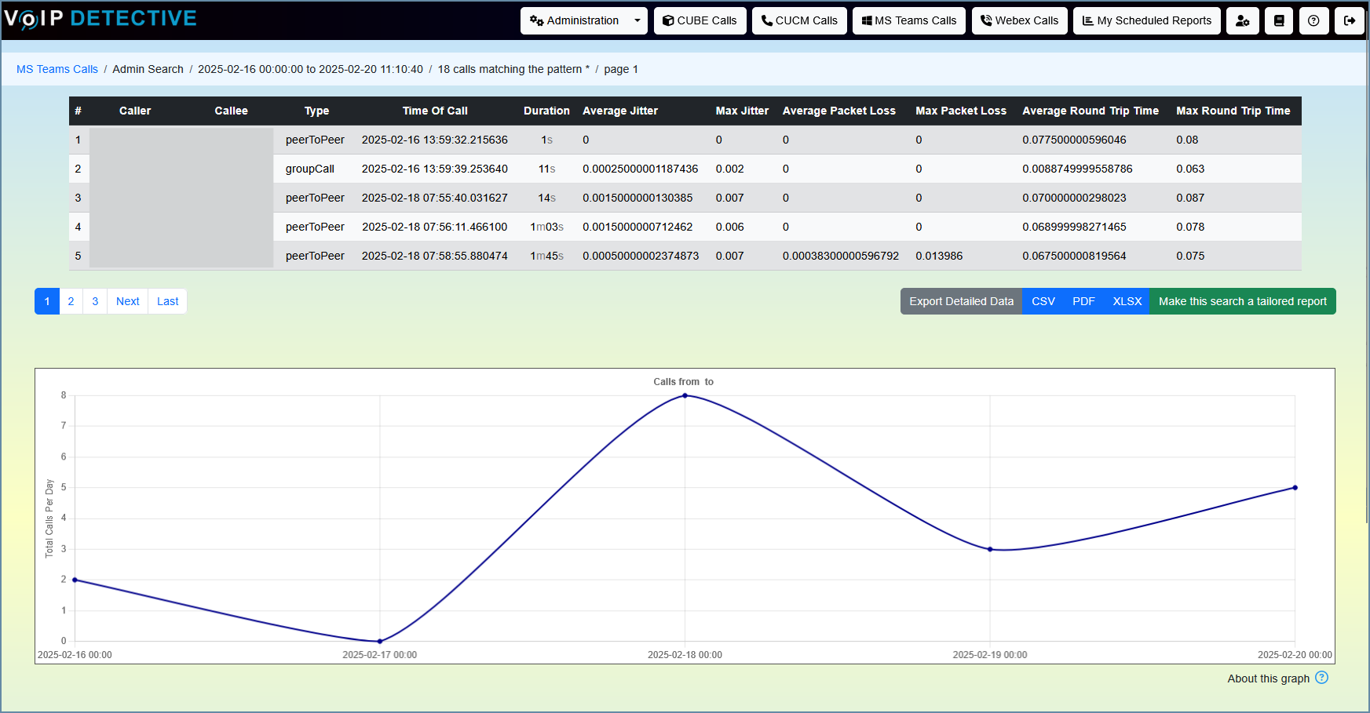Viewport: 1370px width, 713px height.
Task: Click max round trip time 0.087
Action: tap(1190, 198)
